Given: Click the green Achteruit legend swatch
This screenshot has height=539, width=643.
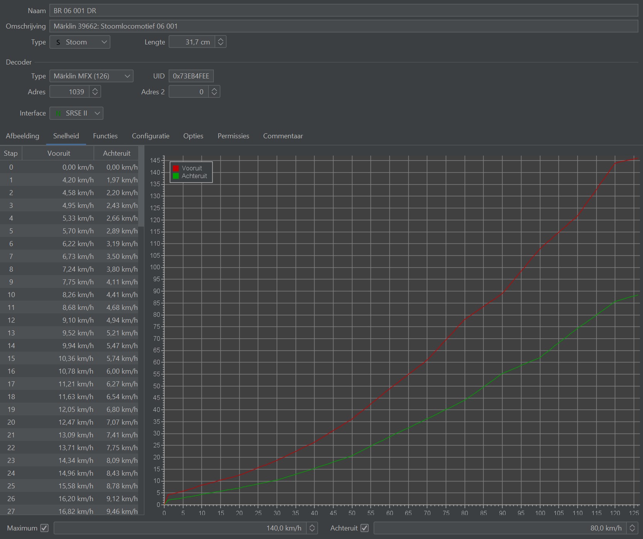Looking at the screenshot, I should tap(176, 176).
